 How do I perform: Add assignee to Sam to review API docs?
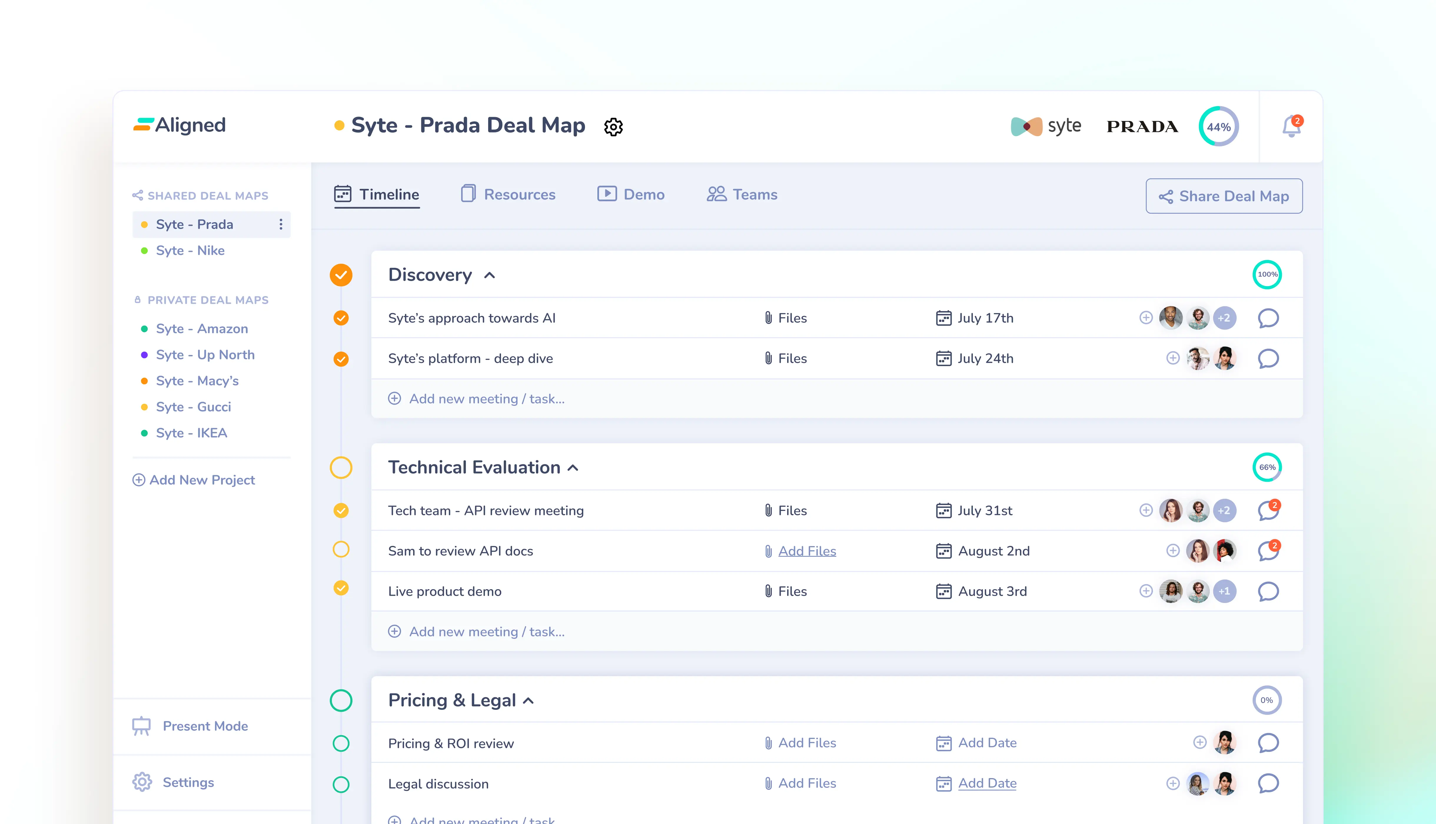pos(1173,550)
